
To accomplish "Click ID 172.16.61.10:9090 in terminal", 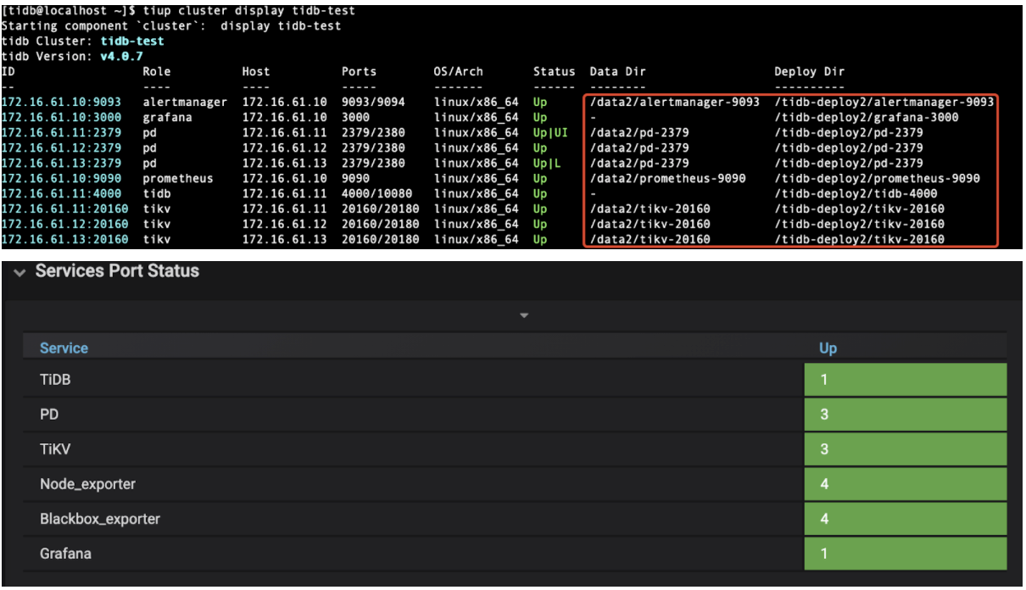I will 61,178.
